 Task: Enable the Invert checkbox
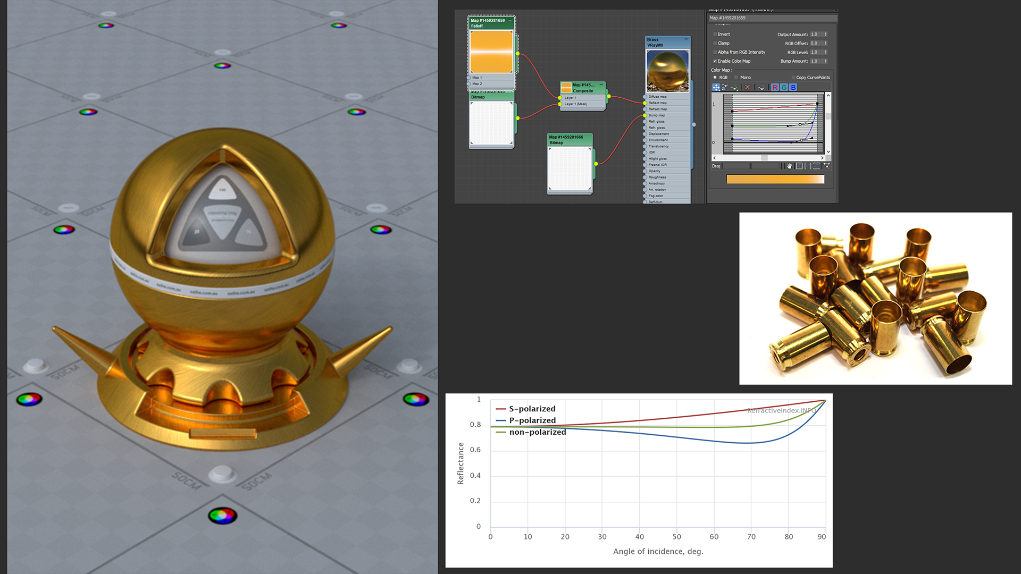pos(715,34)
